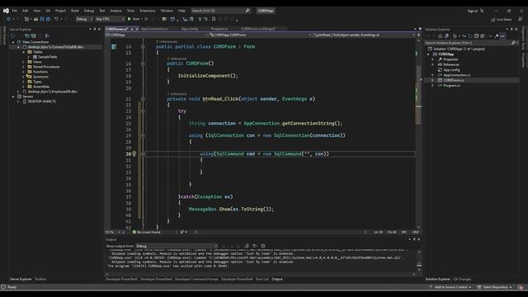This screenshot has width=528, height=297.
Task: Collapse the Data Connections node
Action: click(x=13, y=42)
